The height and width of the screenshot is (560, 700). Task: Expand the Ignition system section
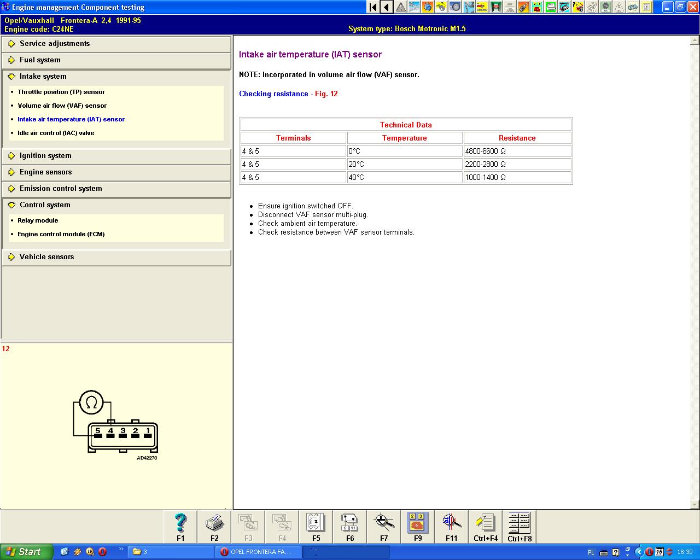[45, 156]
